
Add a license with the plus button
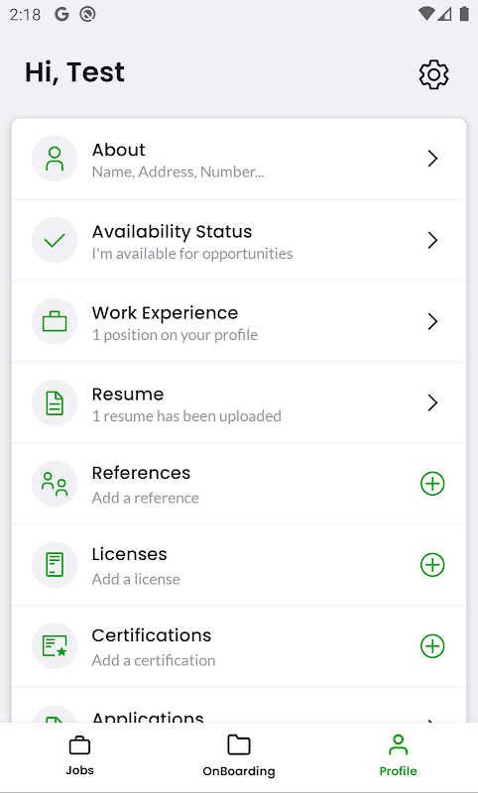[x=432, y=565]
